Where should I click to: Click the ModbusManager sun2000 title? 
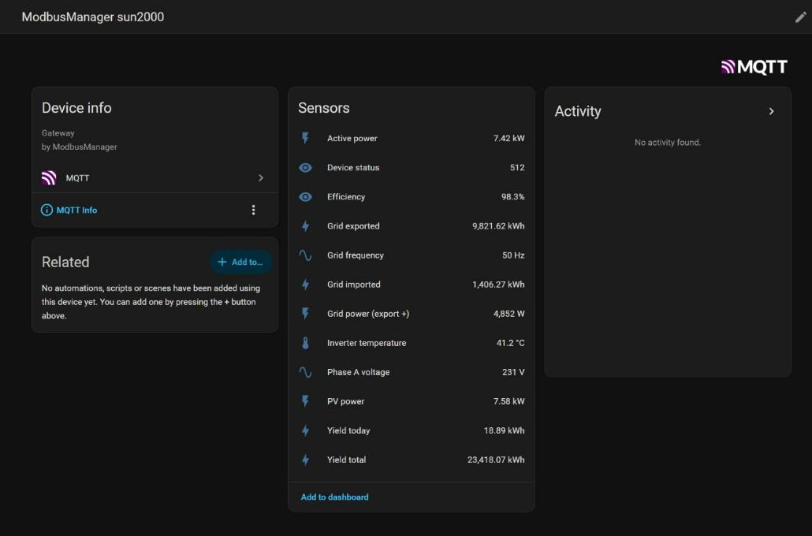93,17
